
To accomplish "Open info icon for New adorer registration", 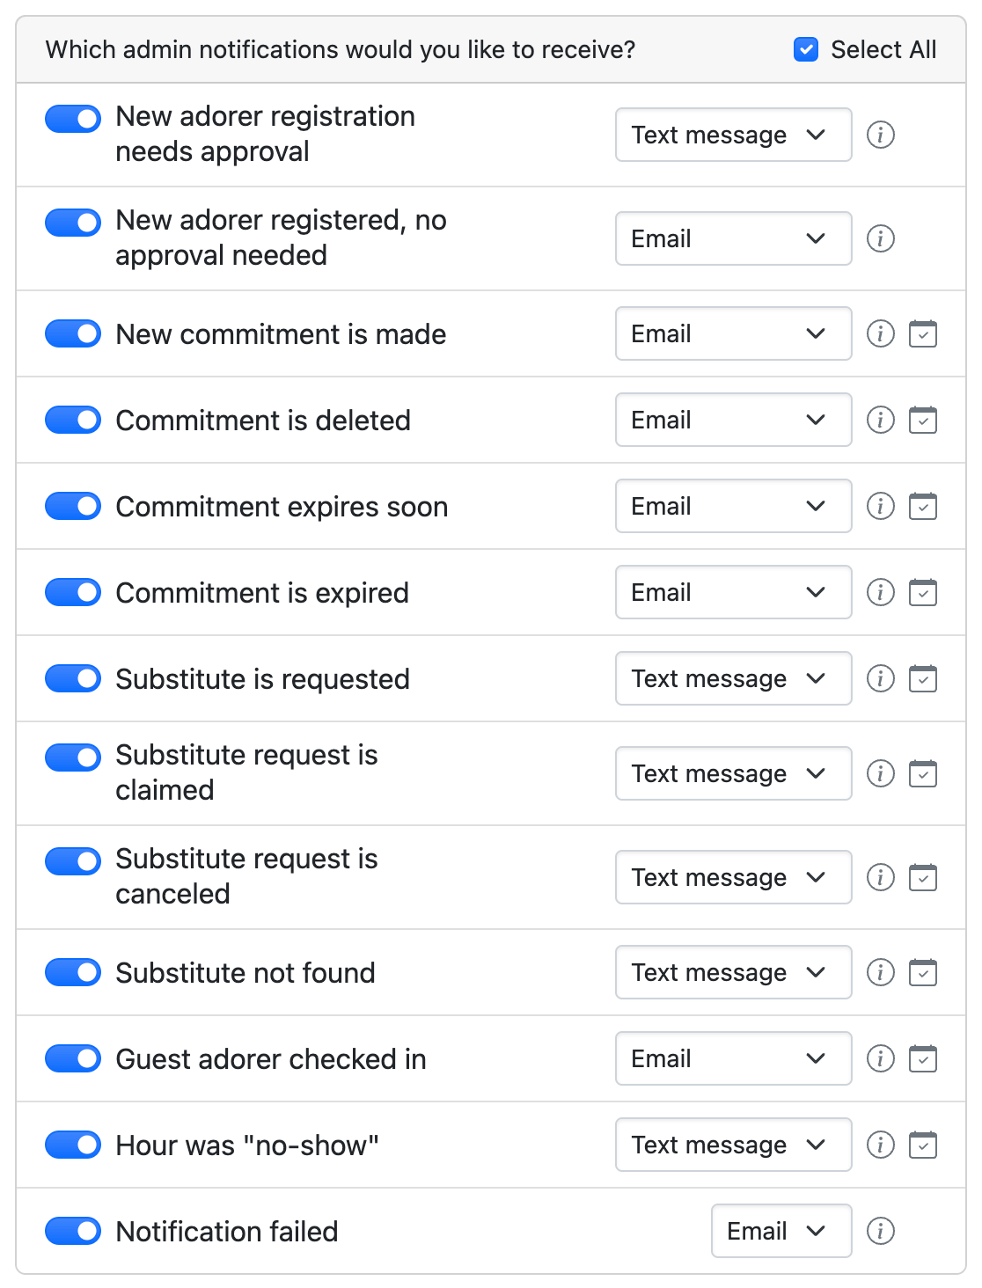I will point(880,135).
